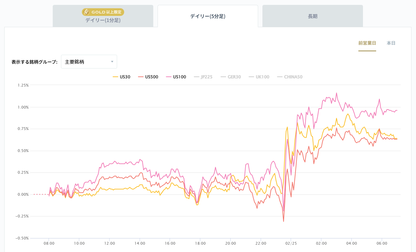Toggle US30 series in legend
Viewport: 416px width, 252px height.
(122, 77)
